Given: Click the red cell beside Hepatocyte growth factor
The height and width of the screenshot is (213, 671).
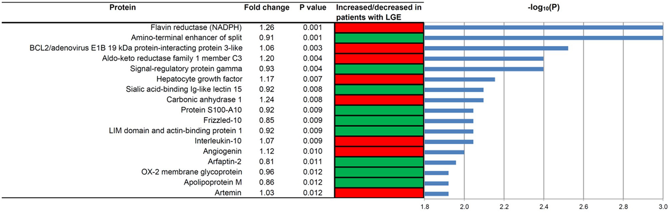Looking at the screenshot, I should coord(379,79).
